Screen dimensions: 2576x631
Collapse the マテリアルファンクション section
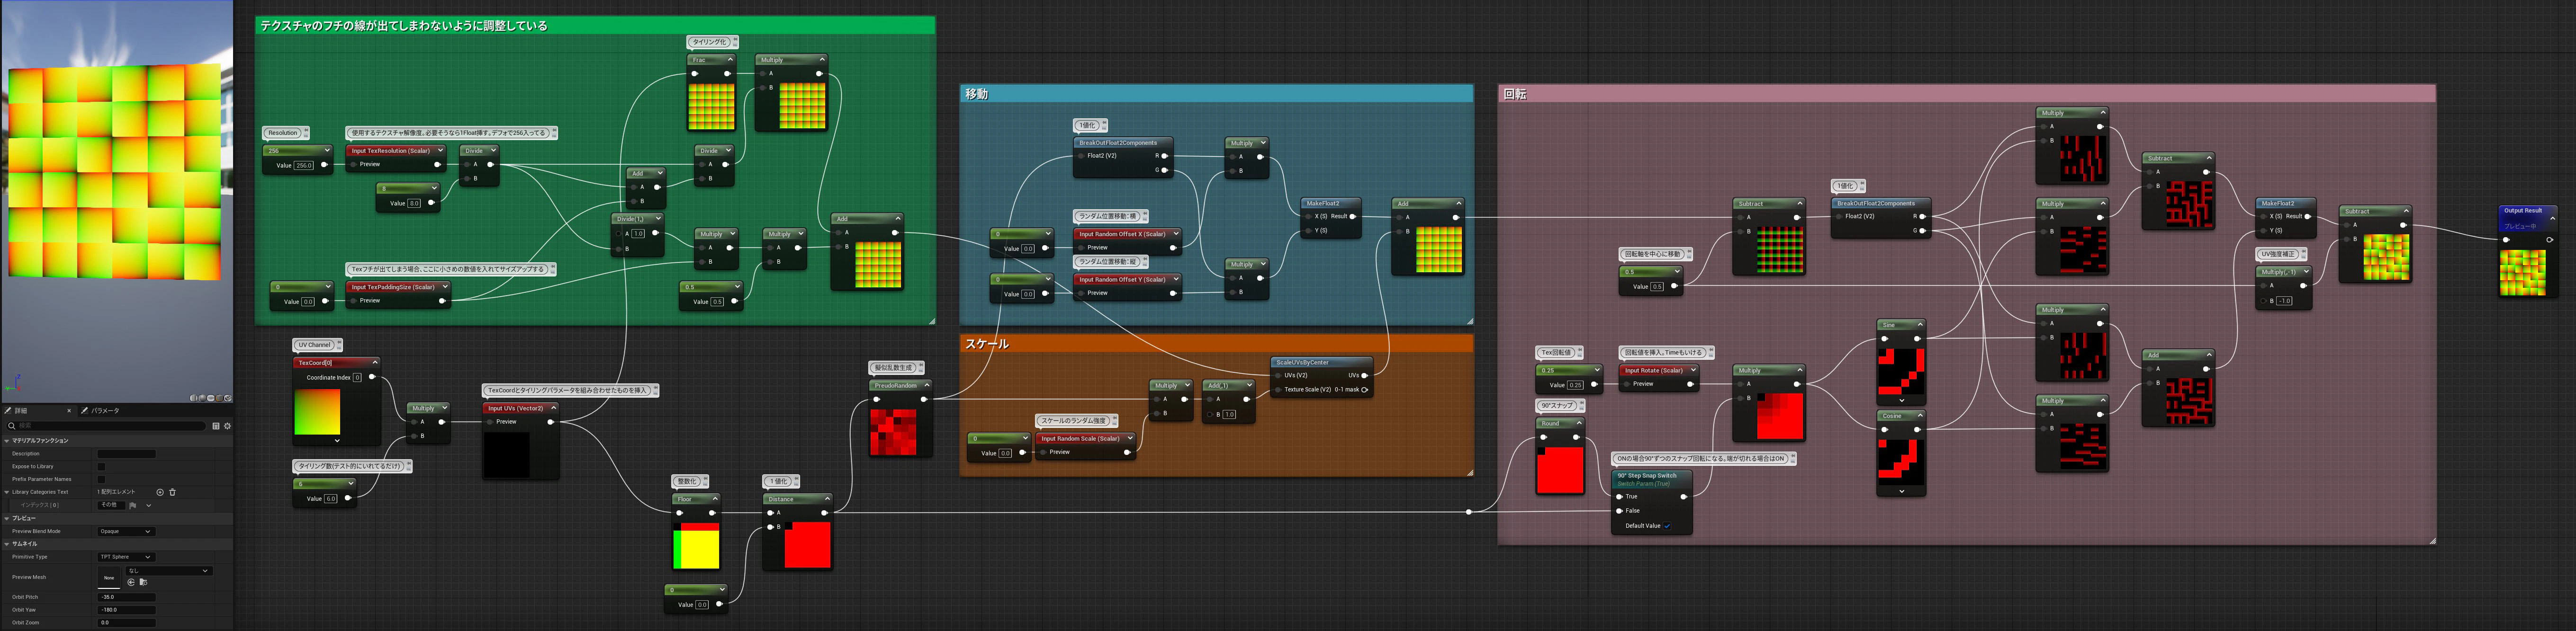pos(6,441)
